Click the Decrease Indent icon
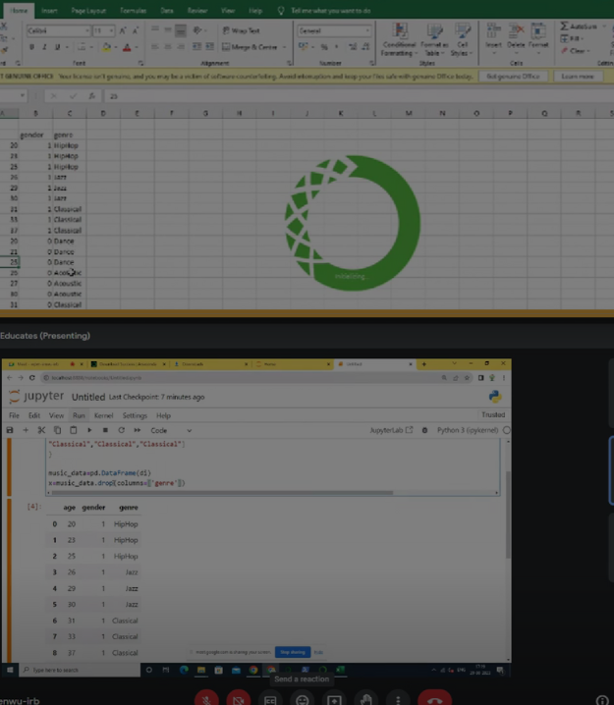This screenshot has height=705, width=614. (x=196, y=47)
